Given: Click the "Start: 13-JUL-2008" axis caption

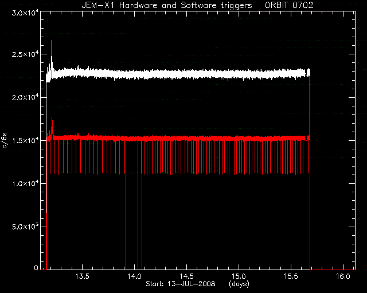Looking at the screenshot, I should coord(180,284).
